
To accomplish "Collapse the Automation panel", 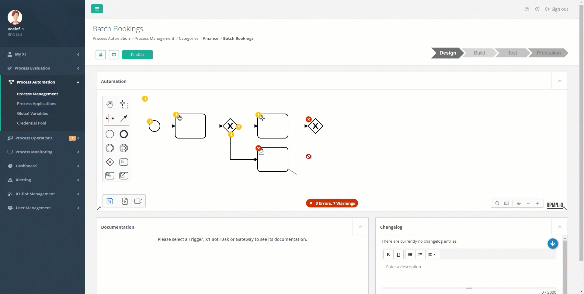I will coord(560,81).
